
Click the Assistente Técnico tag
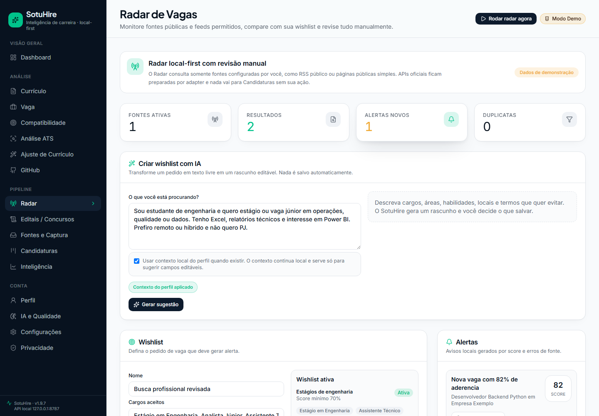[379, 411]
